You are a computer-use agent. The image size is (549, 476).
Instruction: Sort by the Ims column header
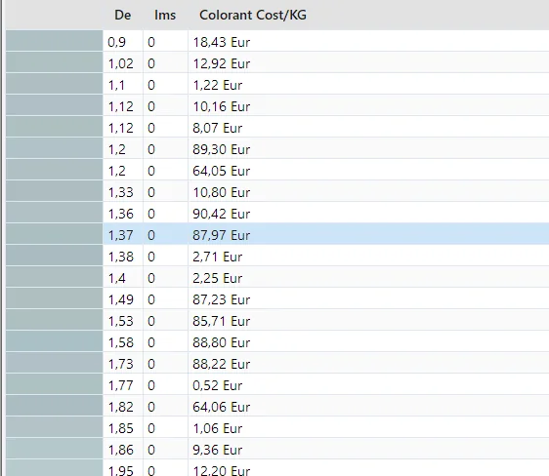(x=165, y=15)
